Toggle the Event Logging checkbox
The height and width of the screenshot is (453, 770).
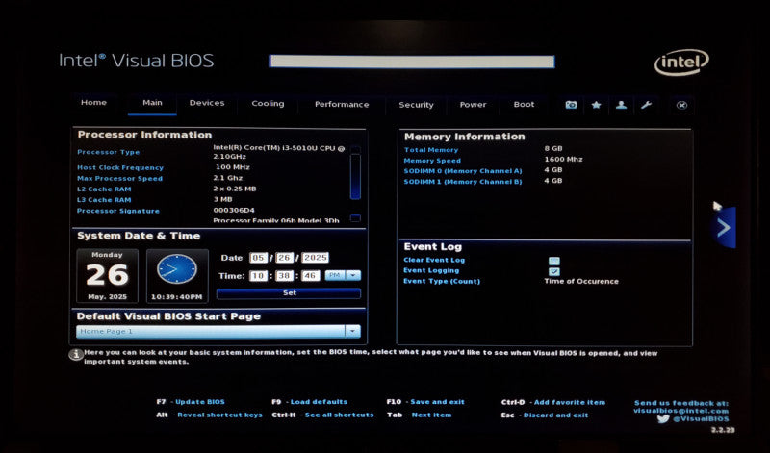pyautogui.click(x=554, y=271)
